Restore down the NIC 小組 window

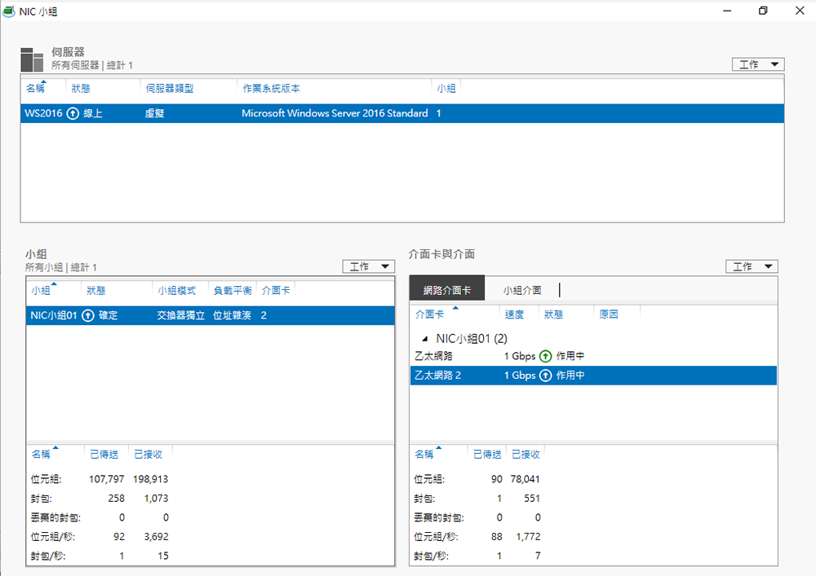[763, 11]
